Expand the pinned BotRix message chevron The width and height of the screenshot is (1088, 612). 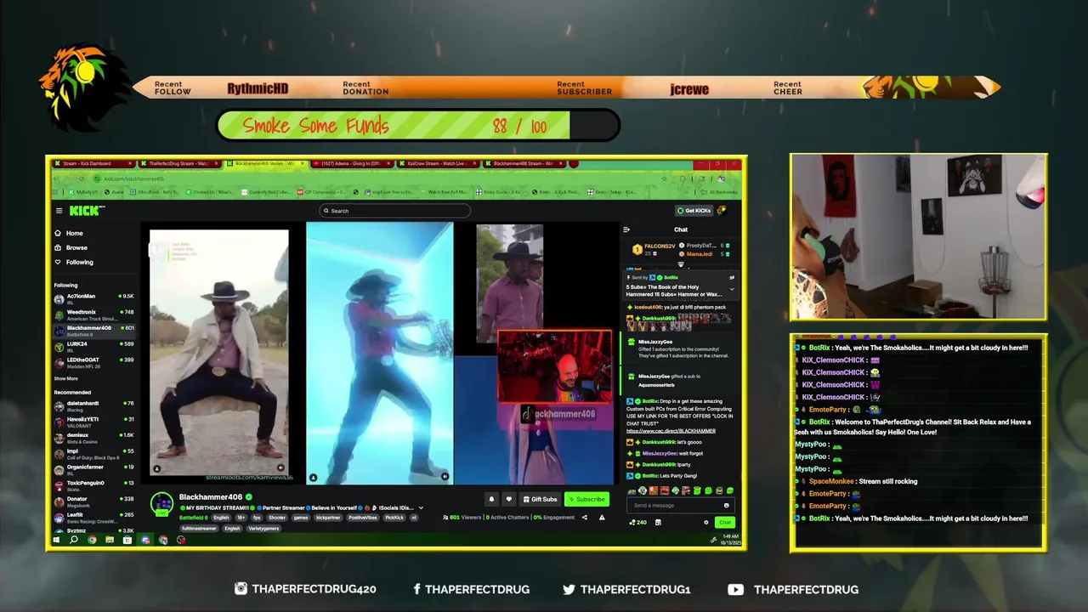[x=732, y=290]
